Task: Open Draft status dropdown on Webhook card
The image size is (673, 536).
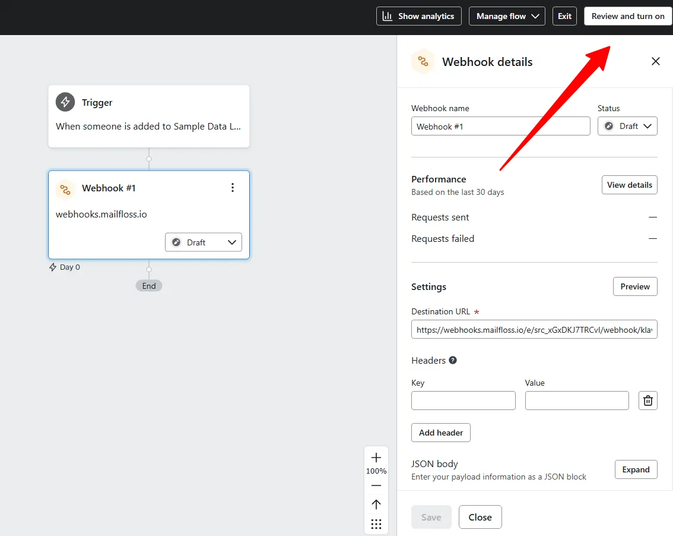Action: [x=204, y=242]
